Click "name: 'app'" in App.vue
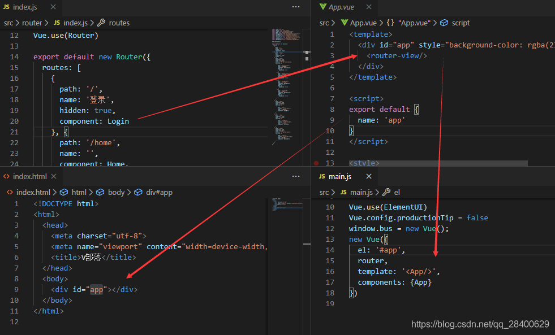 [x=381, y=120]
